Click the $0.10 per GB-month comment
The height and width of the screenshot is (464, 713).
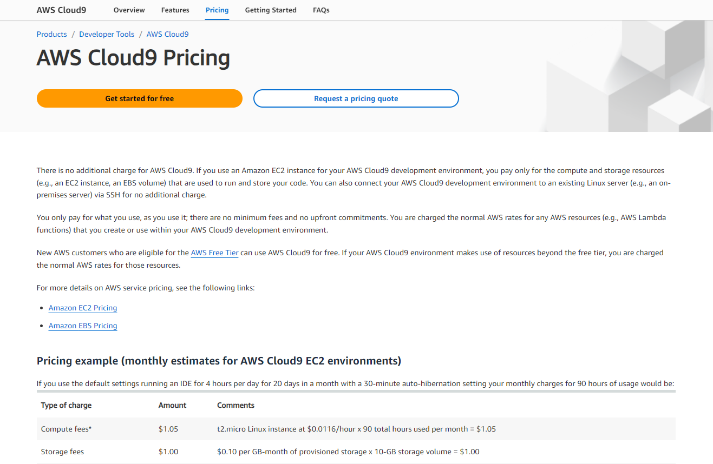click(348, 452)
